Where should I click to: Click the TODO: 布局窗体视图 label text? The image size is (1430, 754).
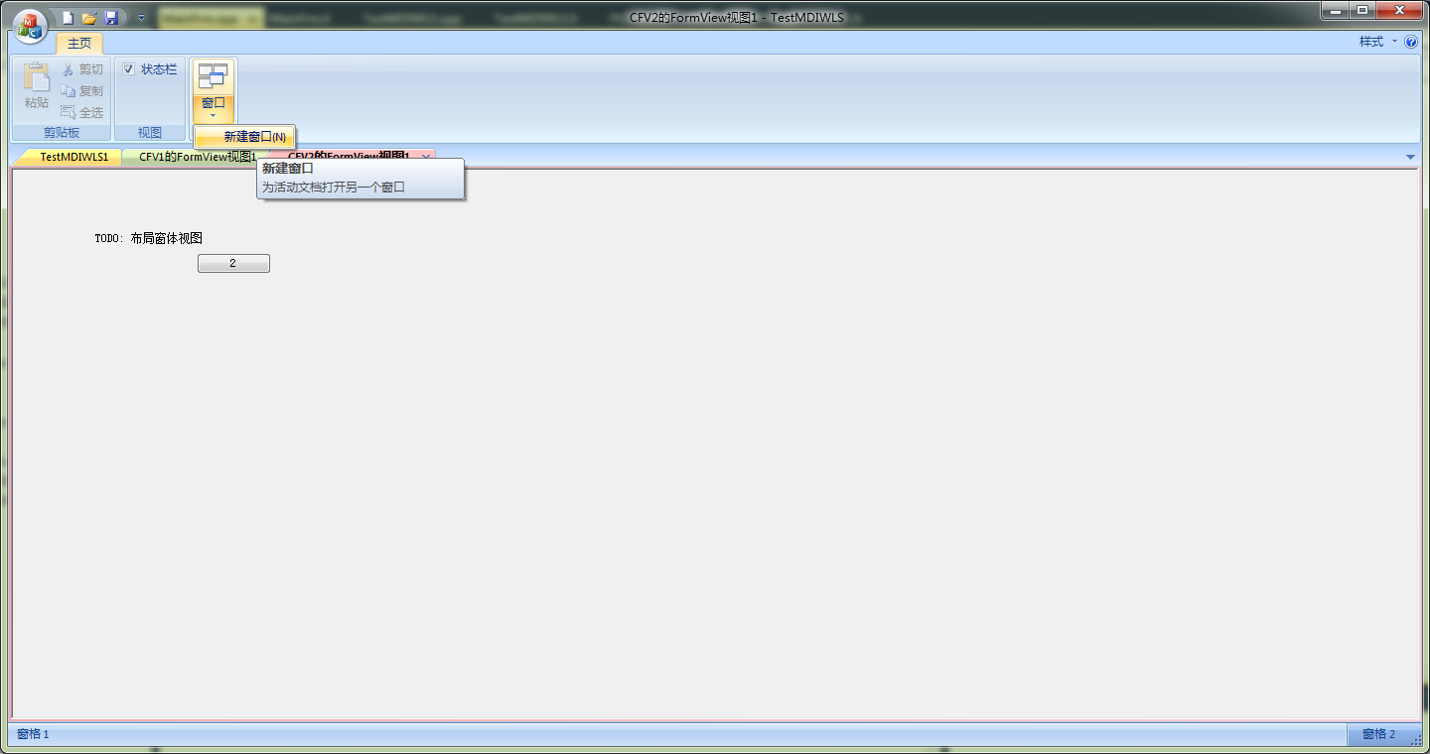pos(149,239)
